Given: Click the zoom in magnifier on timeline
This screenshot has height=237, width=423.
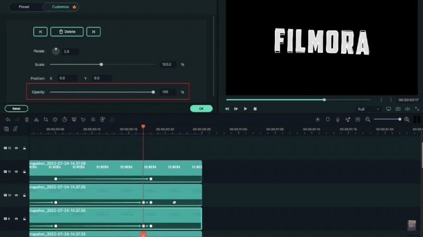Looking at the screenshot, I should [x=407, y=120].
